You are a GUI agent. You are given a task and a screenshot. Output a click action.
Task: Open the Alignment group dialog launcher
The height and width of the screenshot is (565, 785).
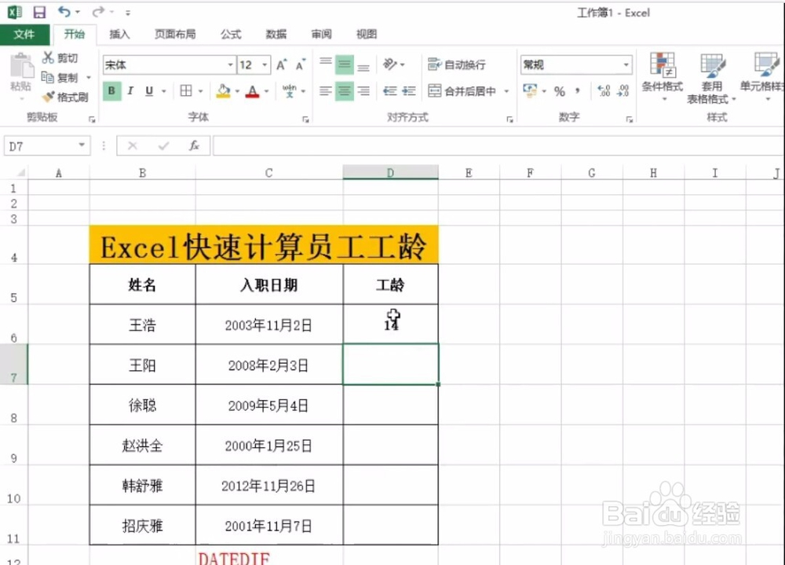pyautogui.click(x=509, y=119)
